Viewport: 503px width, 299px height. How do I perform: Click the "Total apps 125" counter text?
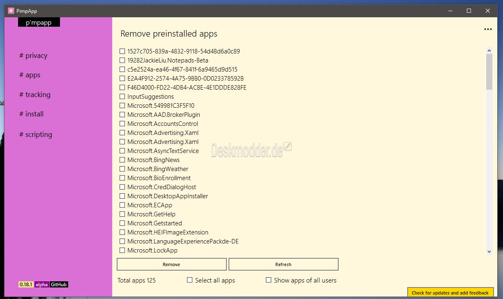tap(137, 280)
